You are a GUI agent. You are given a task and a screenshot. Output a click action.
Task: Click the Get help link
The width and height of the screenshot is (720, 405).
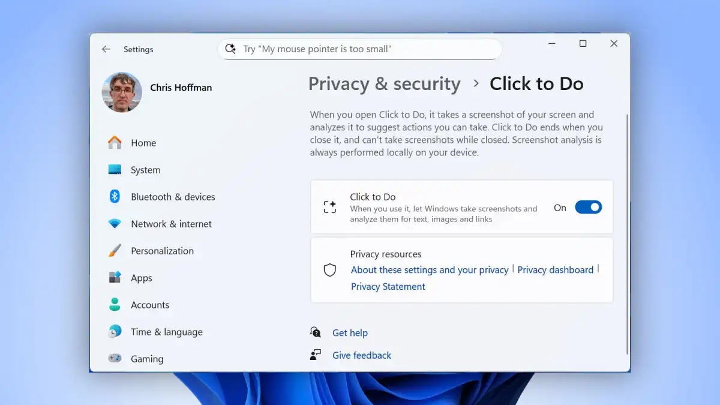coord(350,333)
